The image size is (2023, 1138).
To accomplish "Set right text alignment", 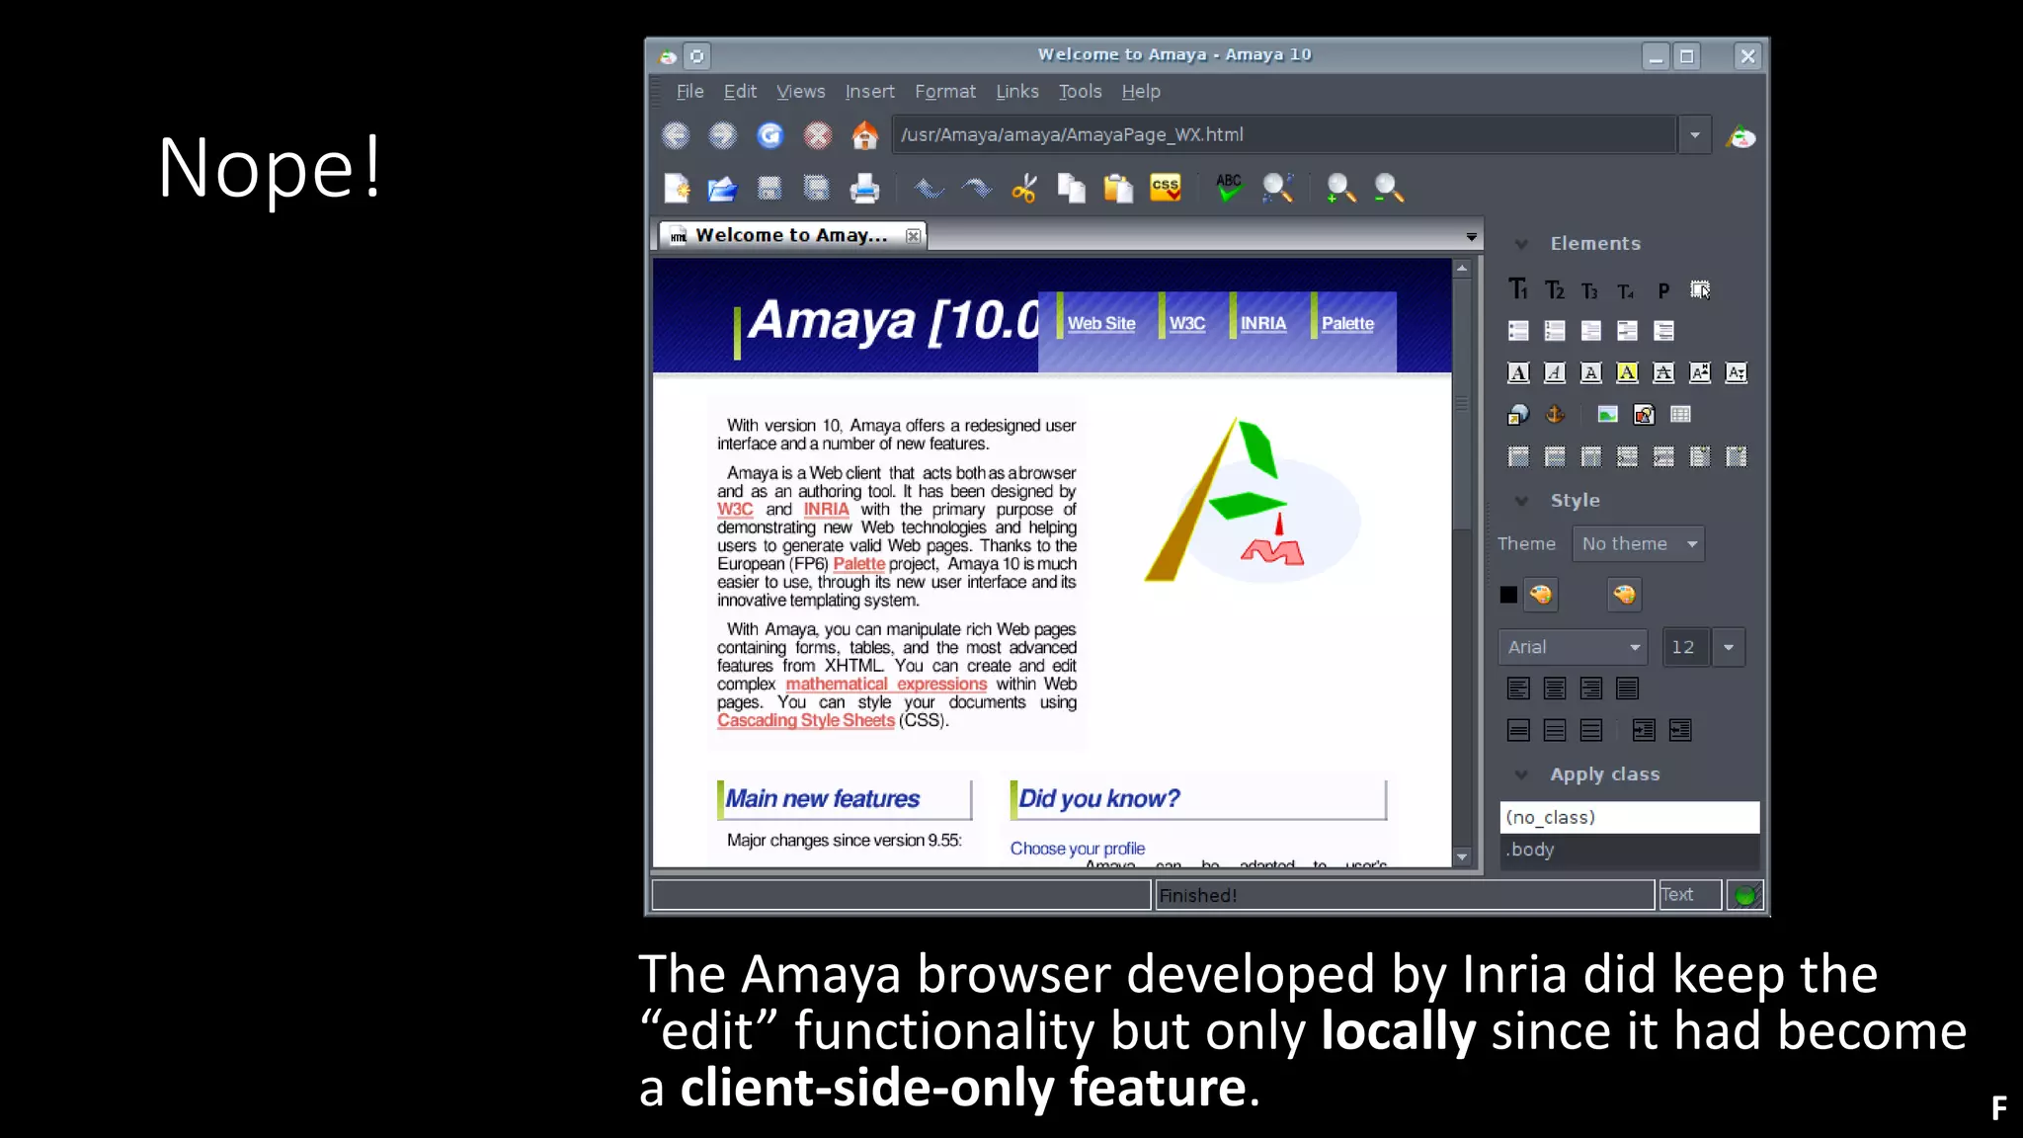I will (x=1590, y=689).
